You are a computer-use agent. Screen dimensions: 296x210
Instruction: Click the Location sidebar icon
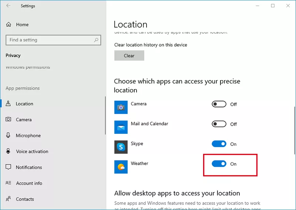8,104
